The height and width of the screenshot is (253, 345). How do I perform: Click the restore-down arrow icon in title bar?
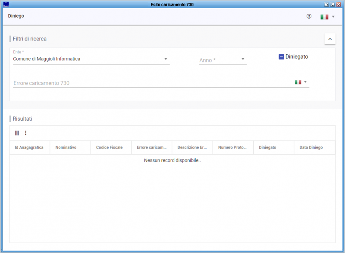click(x=326, y=4)
